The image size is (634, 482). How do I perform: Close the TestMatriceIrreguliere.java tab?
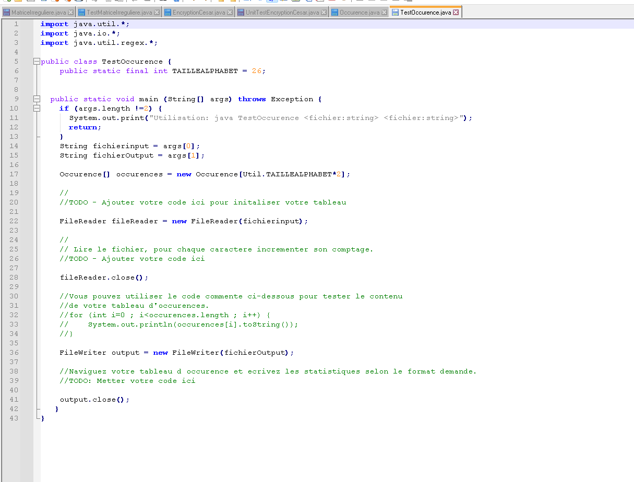click(x=155, y=13)
